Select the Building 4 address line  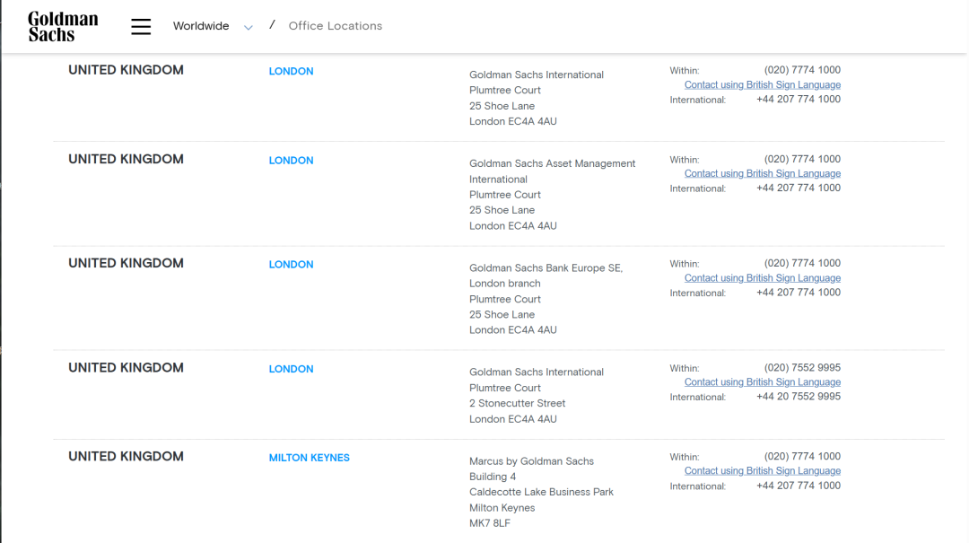pos(493,477)
